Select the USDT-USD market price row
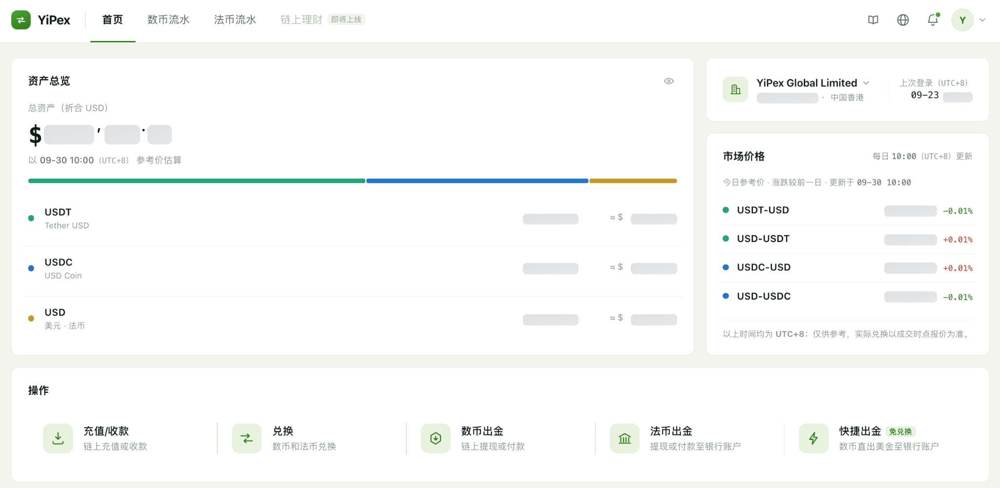The height and width of the screenshot is (488, 1000). coord(848,210)
